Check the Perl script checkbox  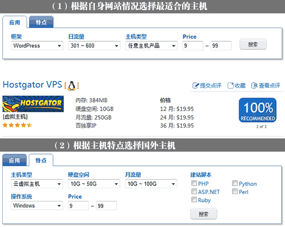(x=235, y=191)
